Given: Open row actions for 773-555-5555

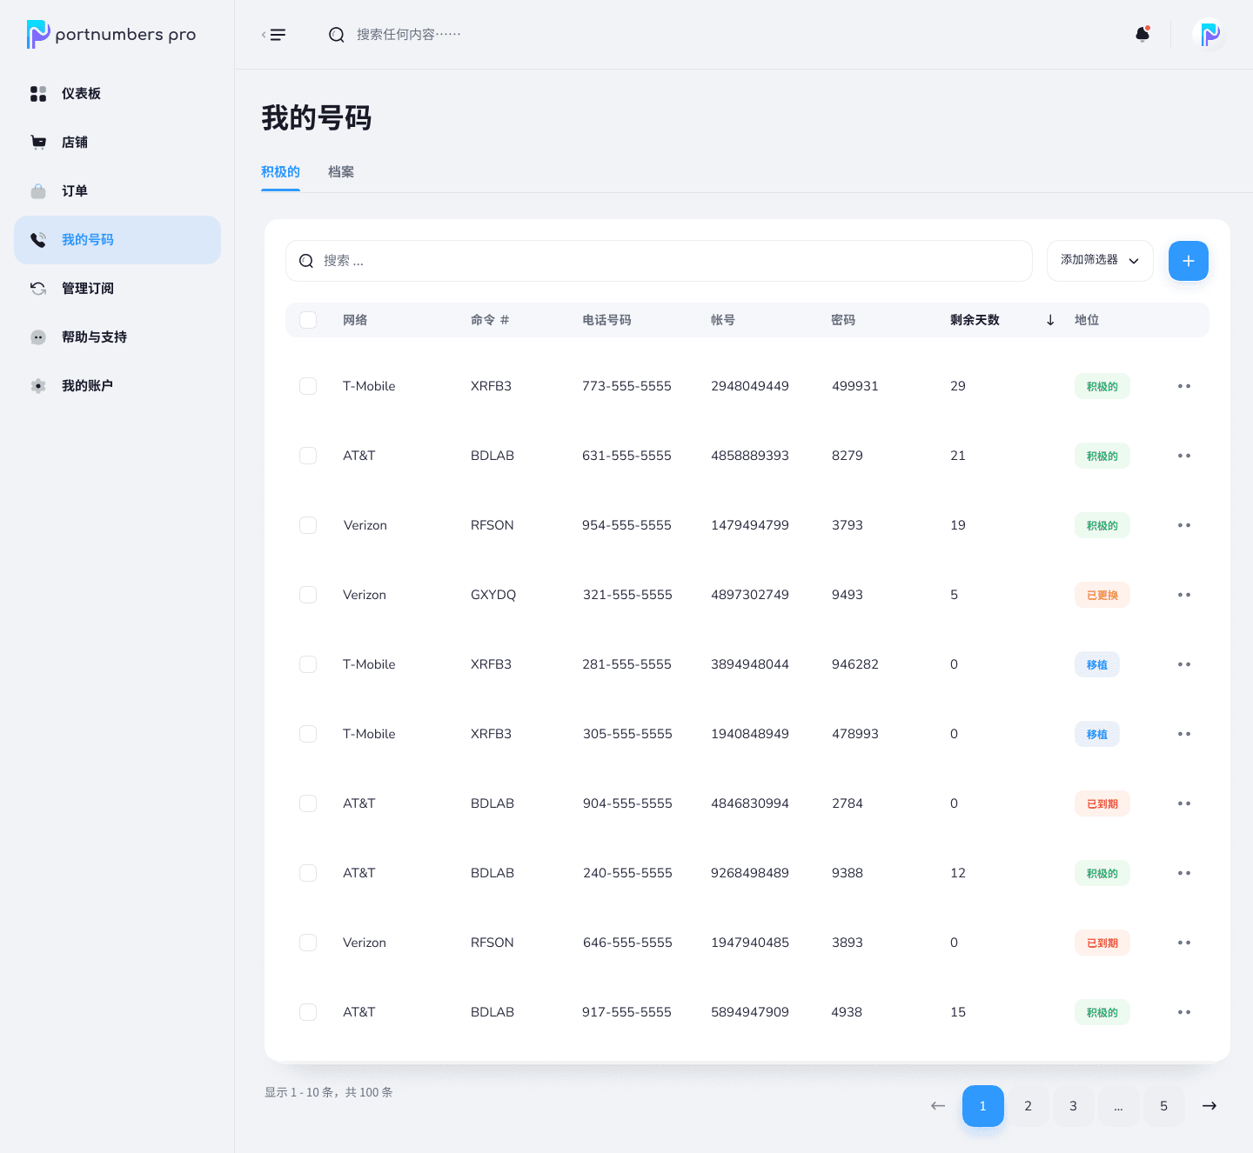Looking at the screenshot, I should [1184, 386].
